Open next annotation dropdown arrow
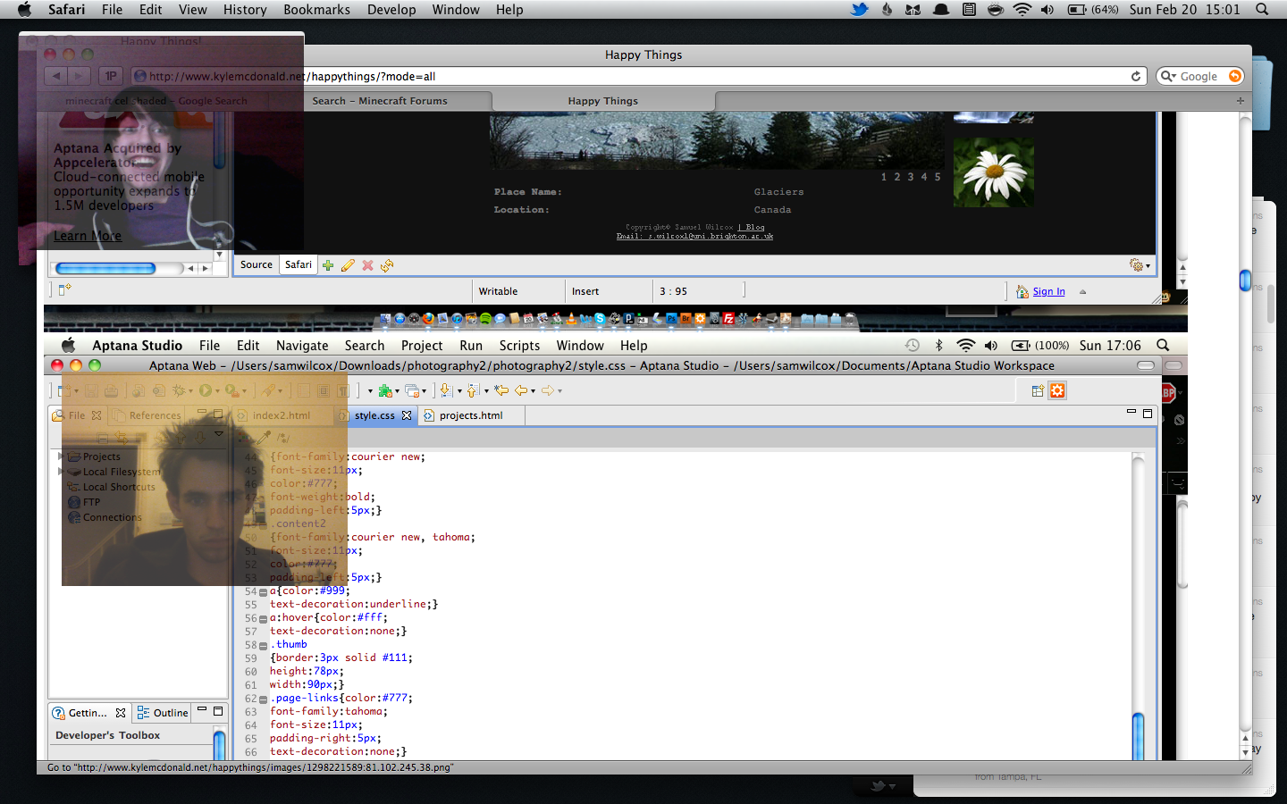Image resolution: width=1287 pixels, height=804 pixels. 459,391
